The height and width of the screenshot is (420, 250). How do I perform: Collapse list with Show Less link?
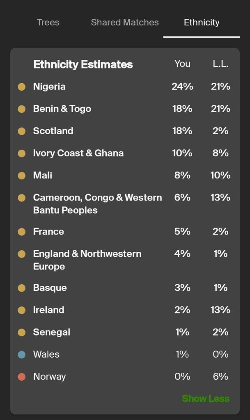[205, 399]
